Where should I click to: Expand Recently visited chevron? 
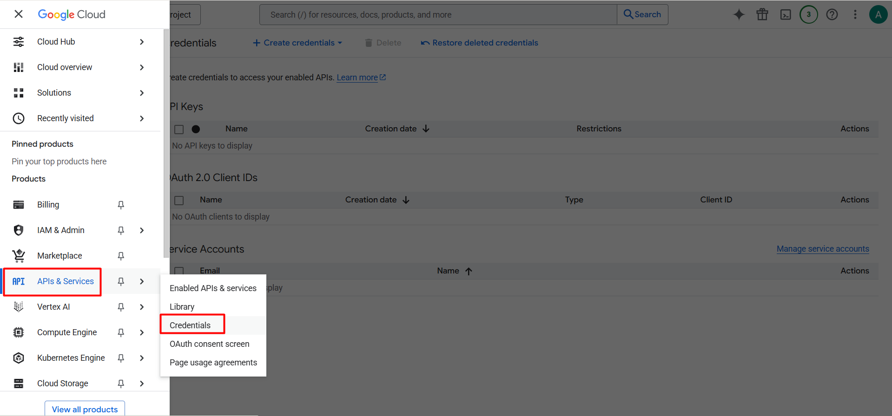(x=142, y=118)
